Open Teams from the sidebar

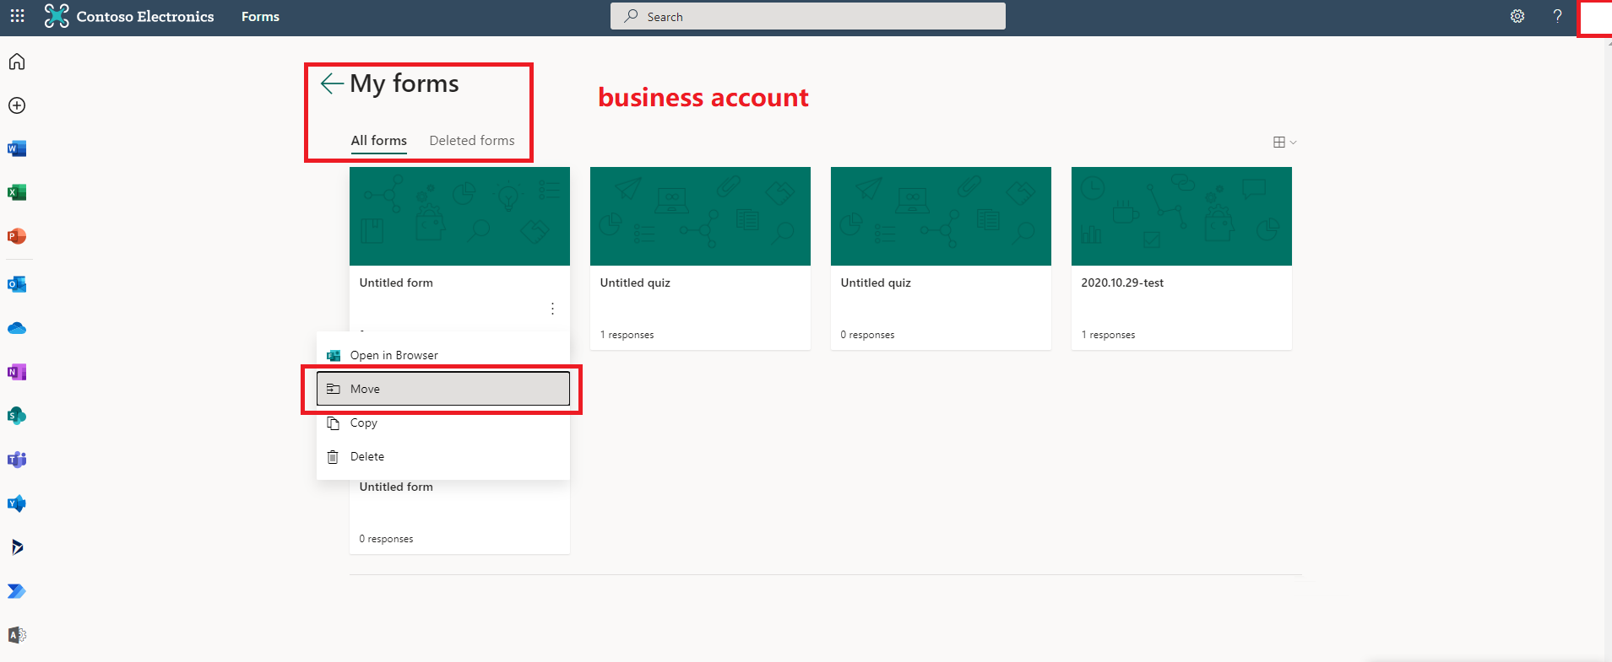(x=17, y=460)
